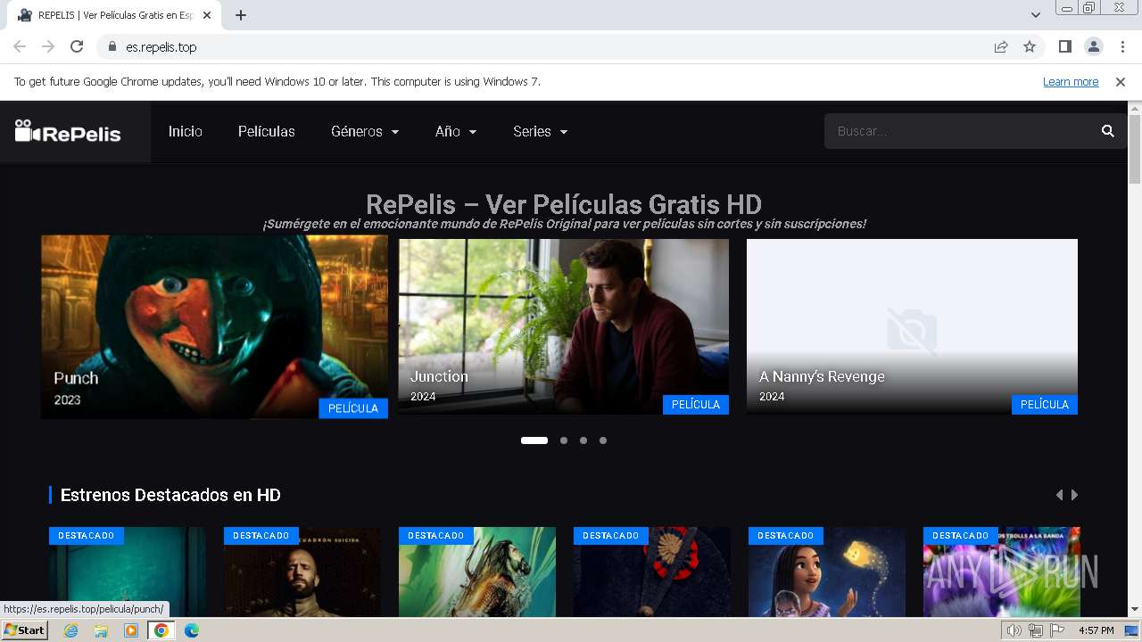Reload the page
Image resolution: width=1142 pixels, height=642 pixels.
(77, 47)
